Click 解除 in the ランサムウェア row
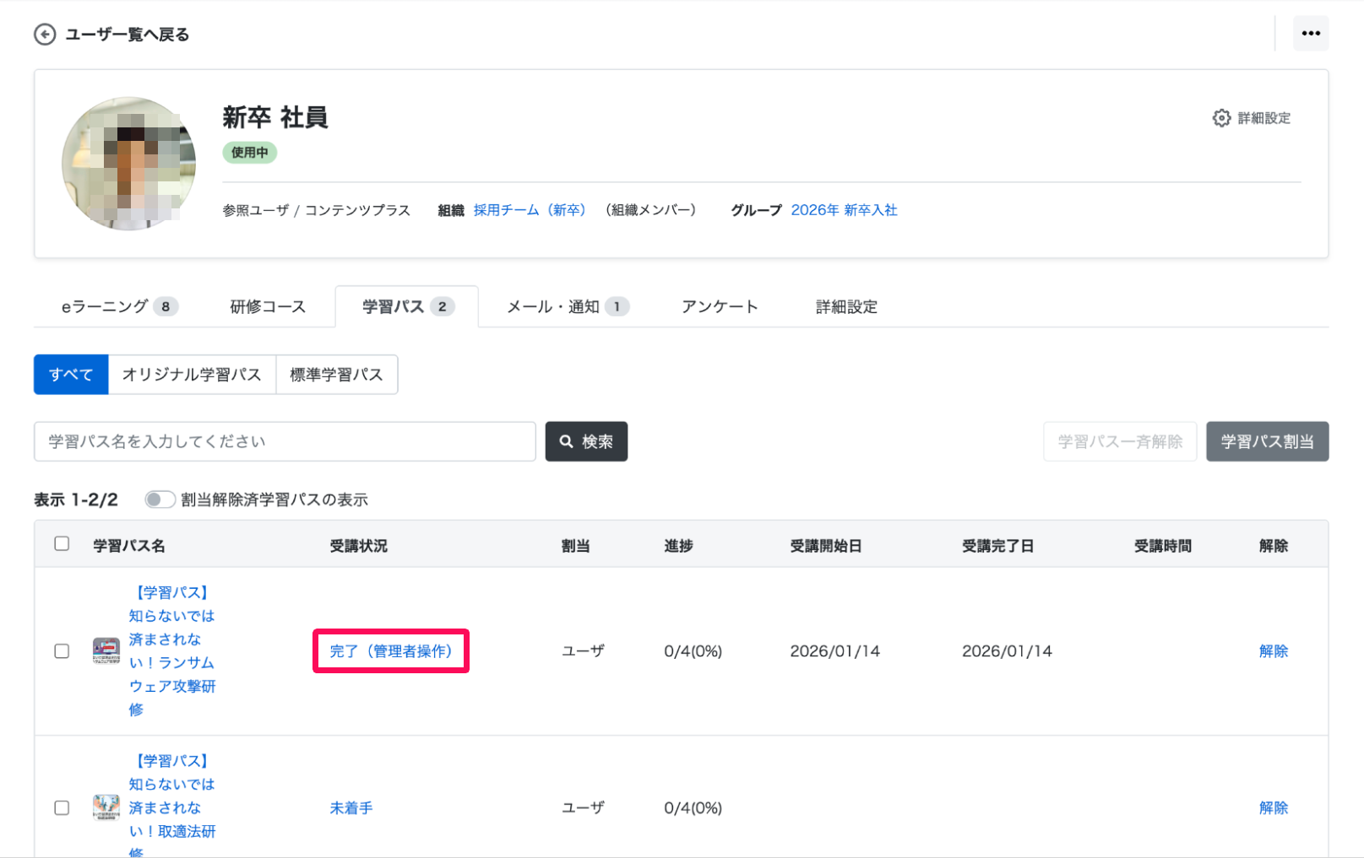This screenshot has width=1364, height=858. [x=1274, y=651]
